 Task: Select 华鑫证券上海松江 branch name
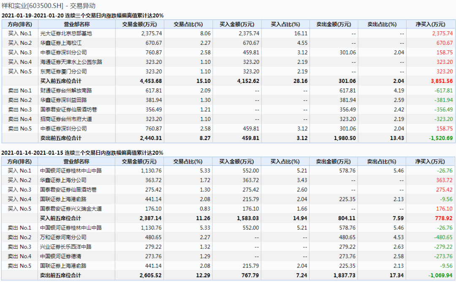pyautogui.click(x=61, y=43)
